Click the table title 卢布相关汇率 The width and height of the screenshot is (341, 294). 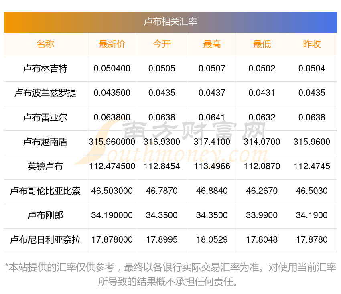(170, 22)
